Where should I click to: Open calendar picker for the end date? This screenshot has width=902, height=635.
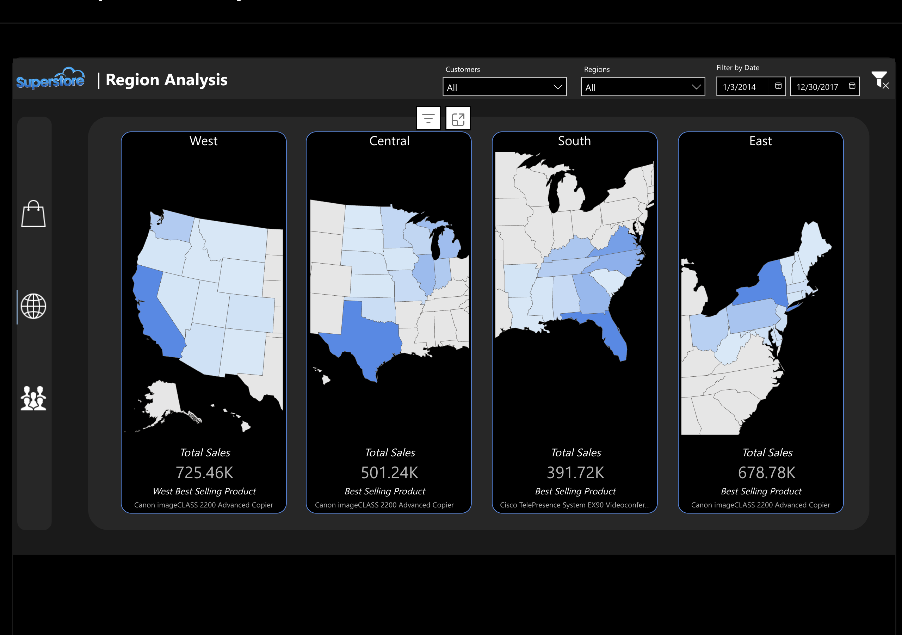[x=852, y=86]
